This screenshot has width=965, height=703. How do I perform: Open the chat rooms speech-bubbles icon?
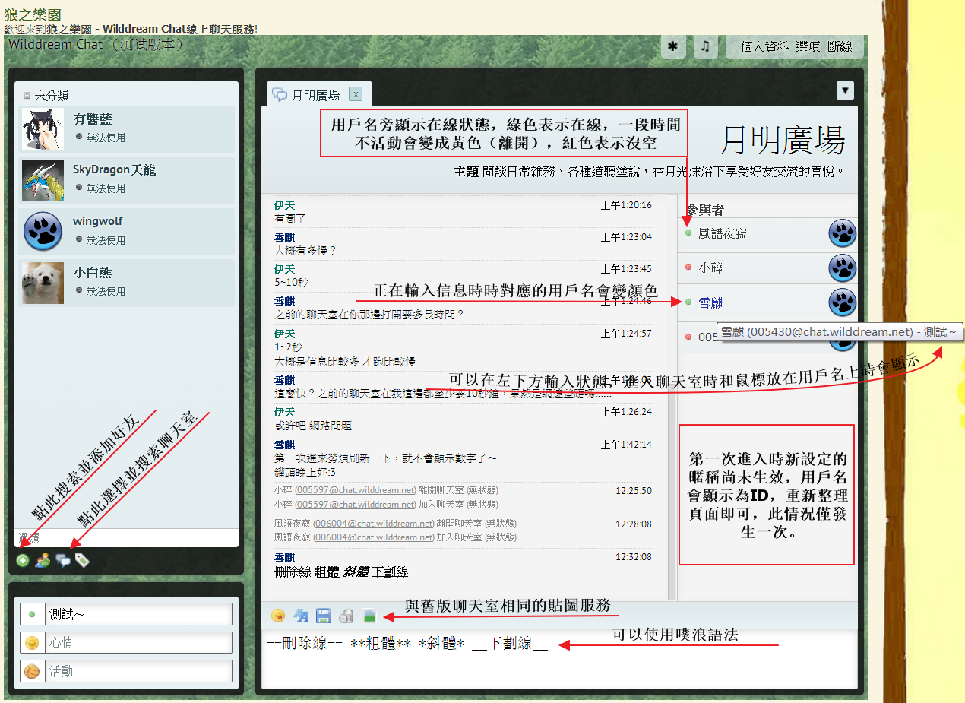point(63,561)
